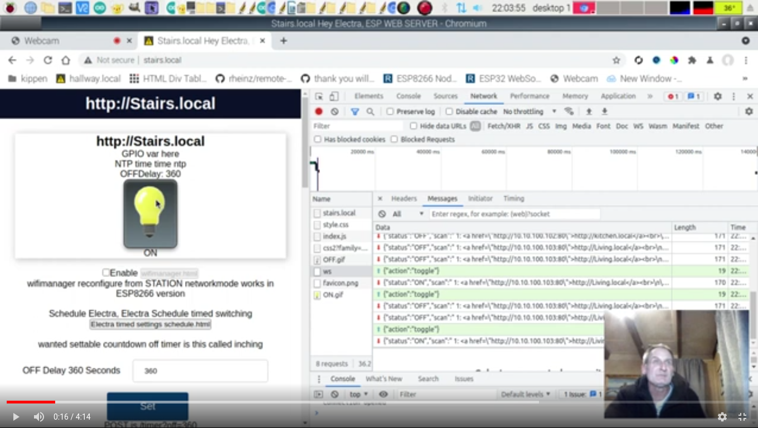Select the Console panel in DevTools

409,96
